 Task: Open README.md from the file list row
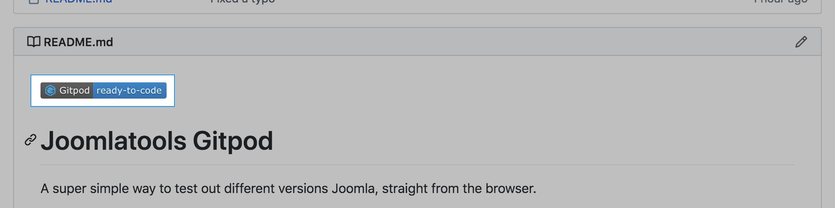(x=78, y=1)
